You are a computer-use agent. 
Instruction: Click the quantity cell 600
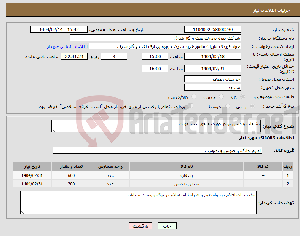[71, 175]
